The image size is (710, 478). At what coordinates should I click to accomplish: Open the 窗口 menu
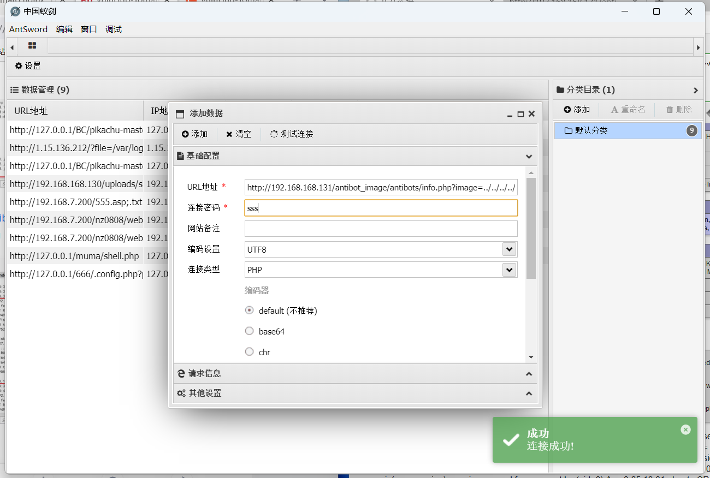point(89,29)
